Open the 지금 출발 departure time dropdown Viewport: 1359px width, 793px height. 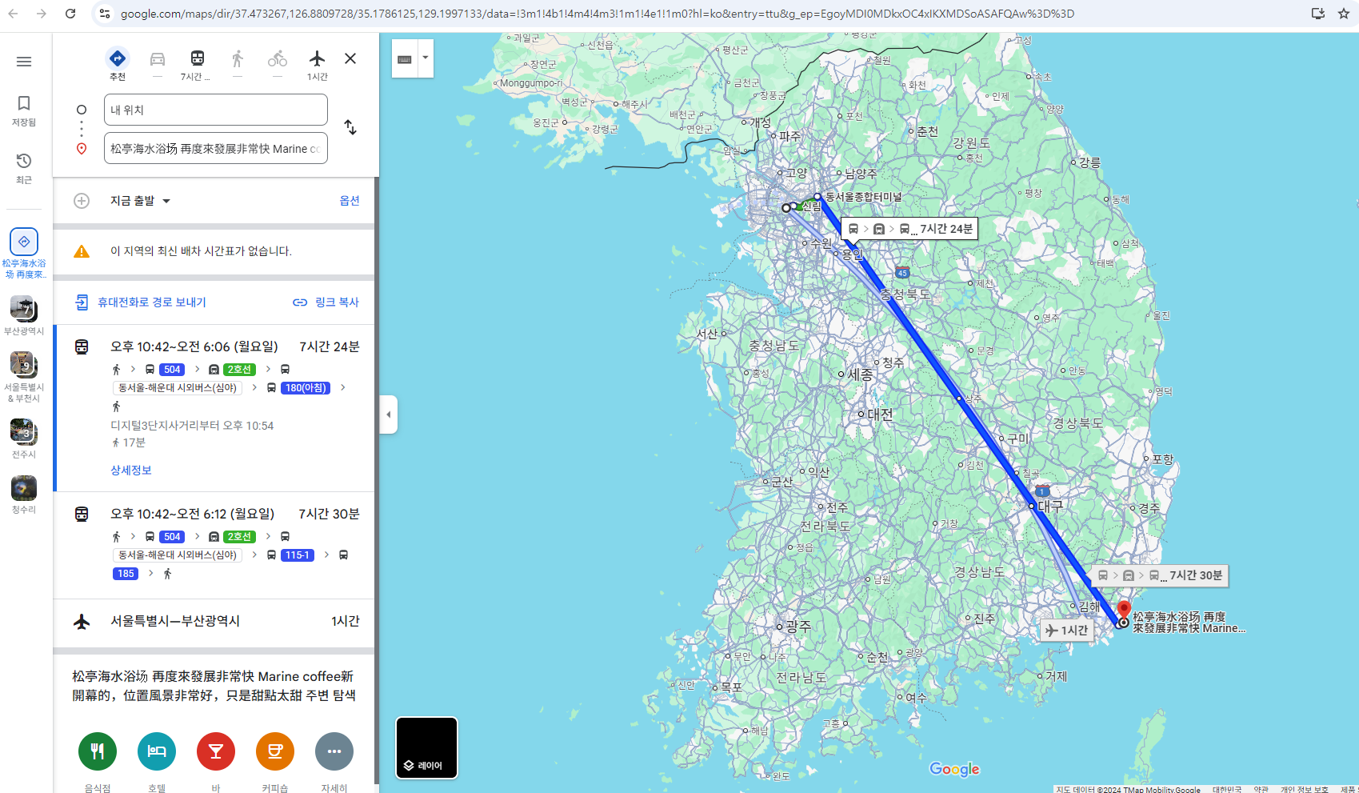(141, 201)
